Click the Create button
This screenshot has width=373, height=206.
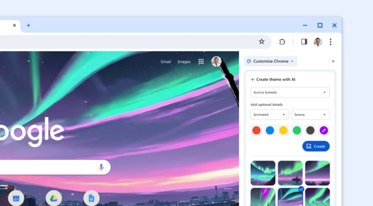pyautogui.click(x=316, y=146)
